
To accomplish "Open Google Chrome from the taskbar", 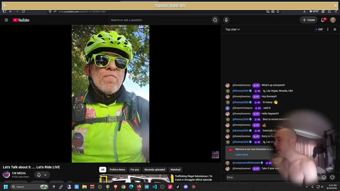I will pyautogui.click(x=123, y=187).
